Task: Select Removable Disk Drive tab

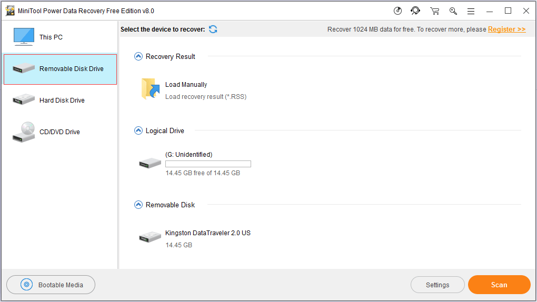Action: [x=60, y=69]
